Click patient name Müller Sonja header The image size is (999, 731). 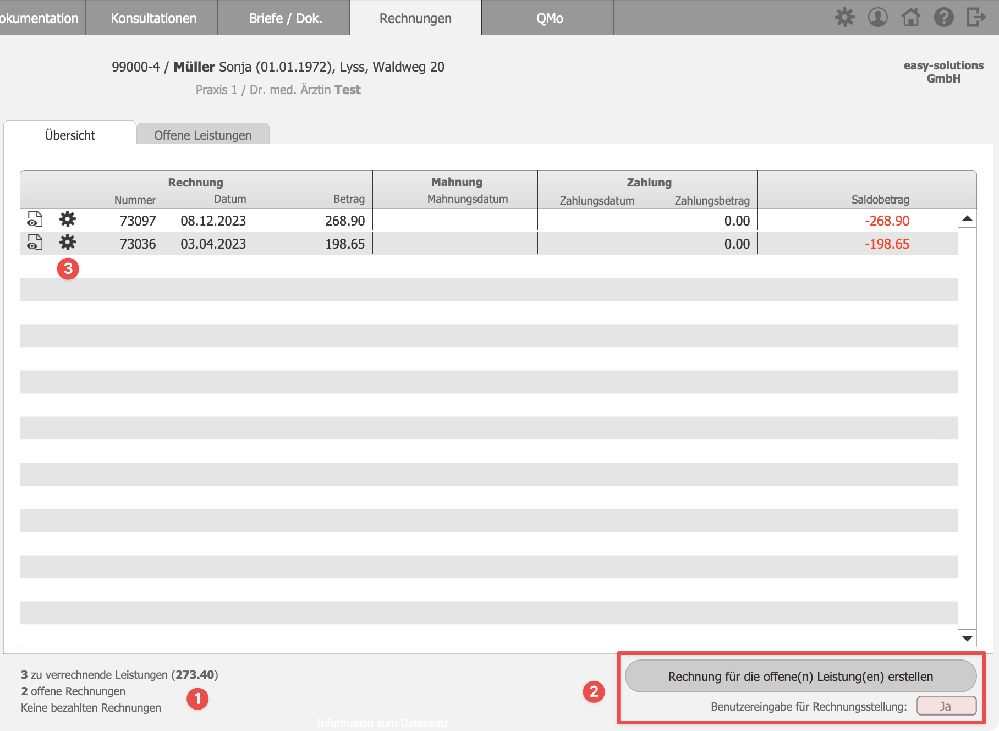click(x=278, y=67)
